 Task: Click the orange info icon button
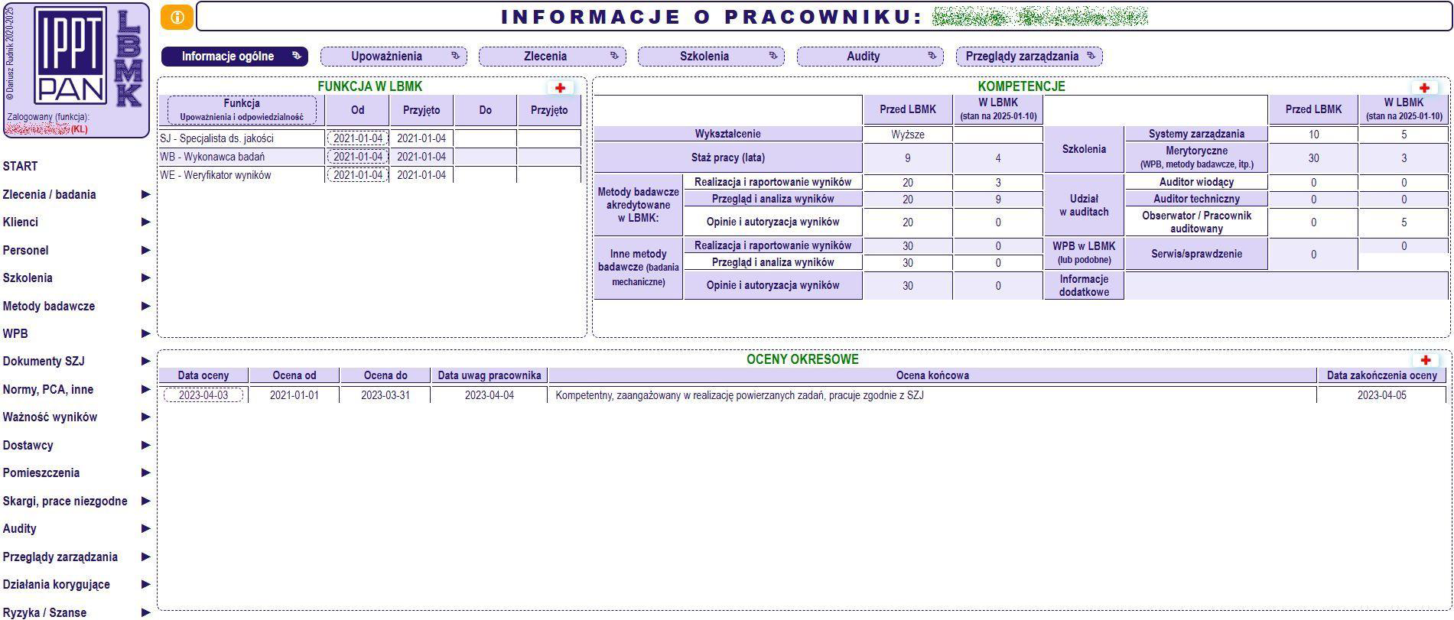point(177,18)
